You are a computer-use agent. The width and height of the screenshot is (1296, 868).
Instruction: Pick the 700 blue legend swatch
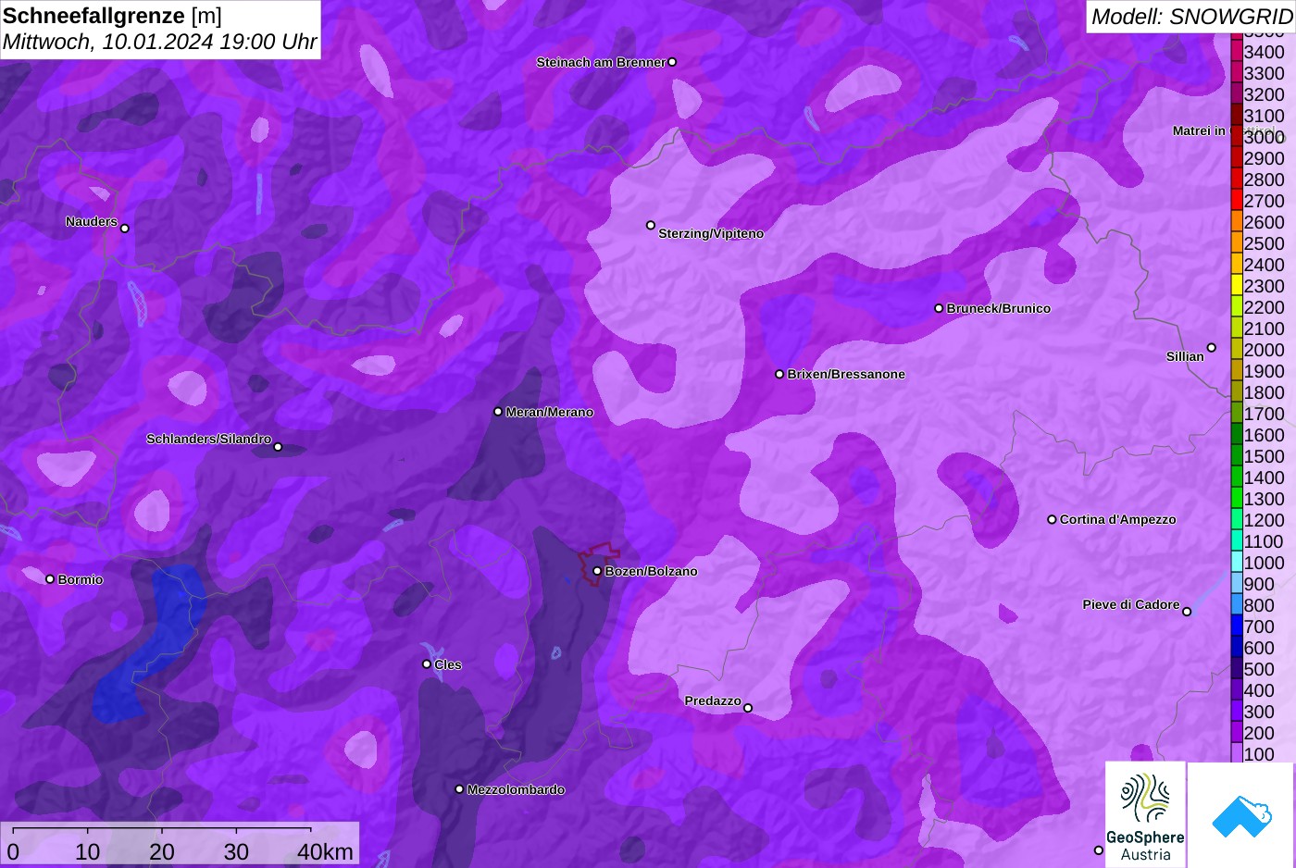(x=1236, y=626)
